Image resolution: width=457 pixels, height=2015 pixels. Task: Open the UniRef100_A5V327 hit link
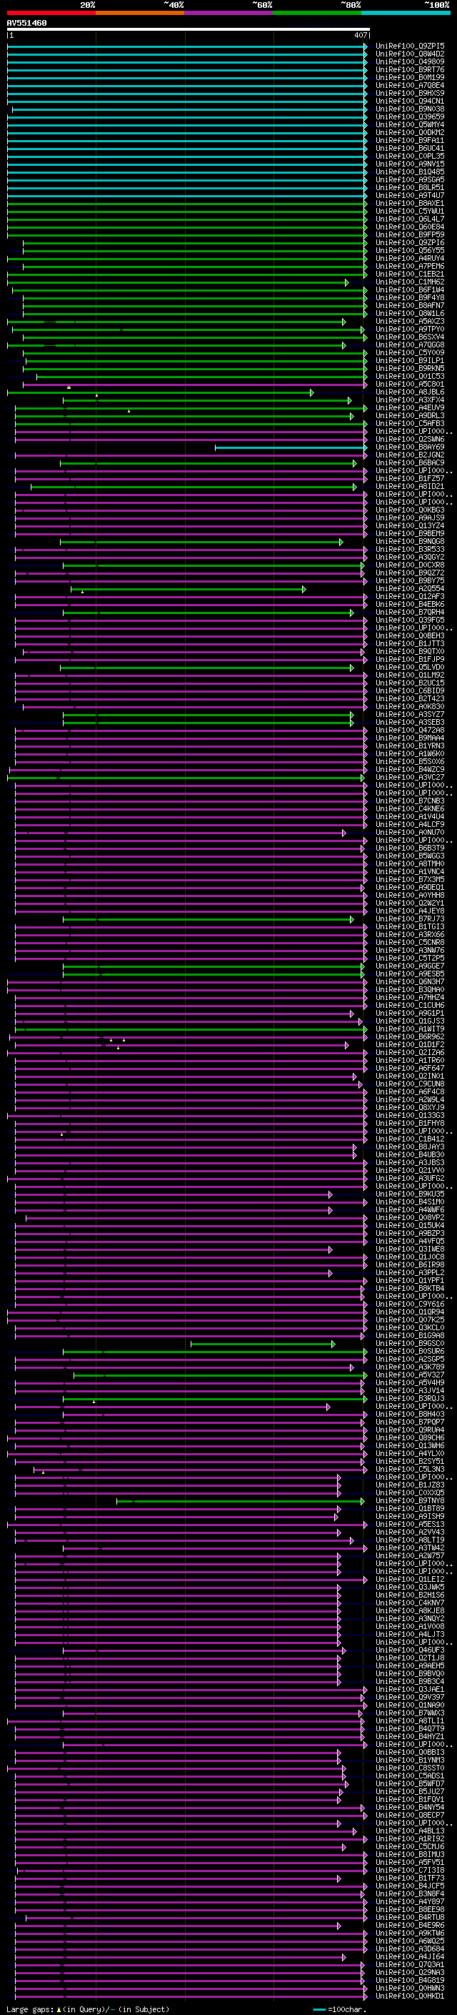click(410, 1375)
